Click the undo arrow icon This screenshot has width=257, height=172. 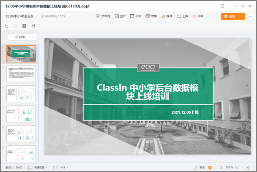[x=7, y=26]
